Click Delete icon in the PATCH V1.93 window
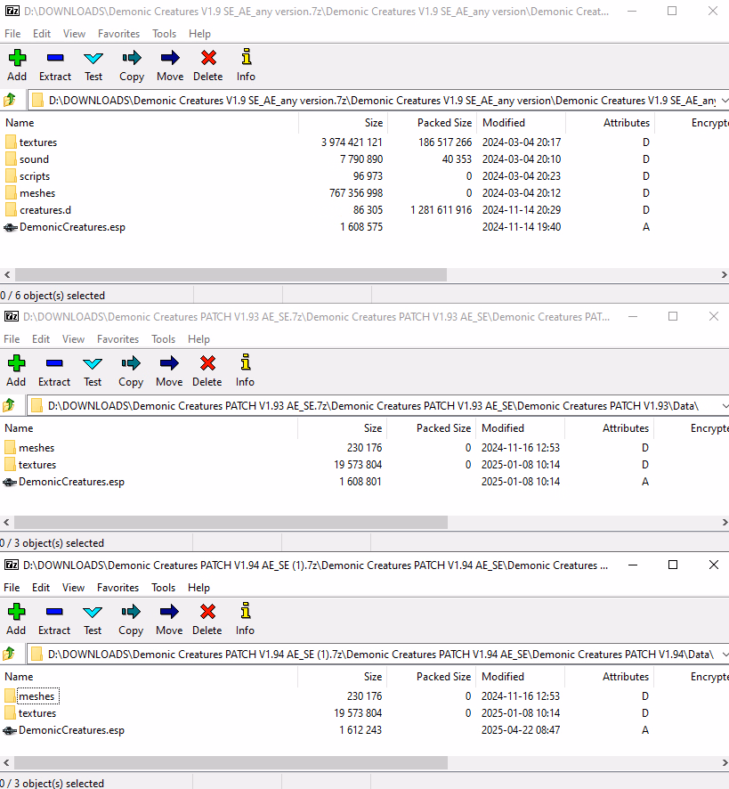729x789 pixels. pyautogui.click(x=207, y=363)
